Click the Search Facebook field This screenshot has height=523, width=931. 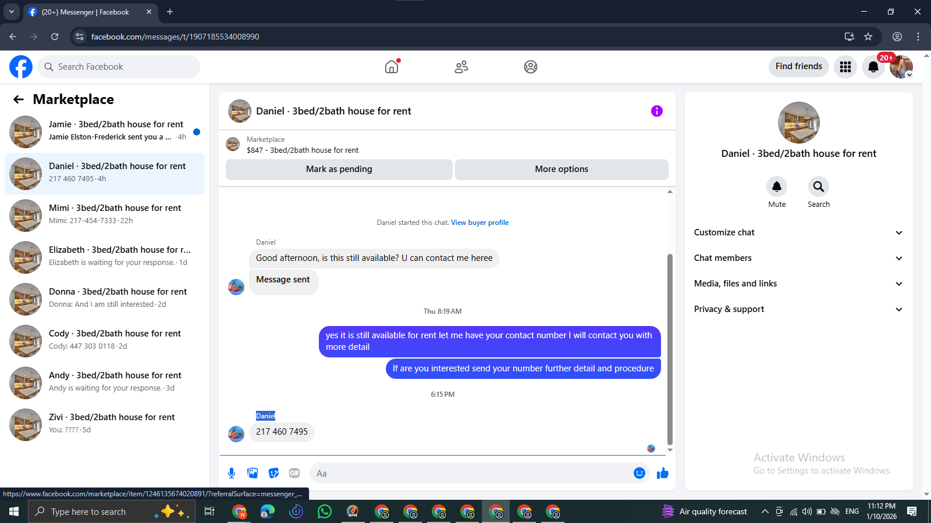119,67
